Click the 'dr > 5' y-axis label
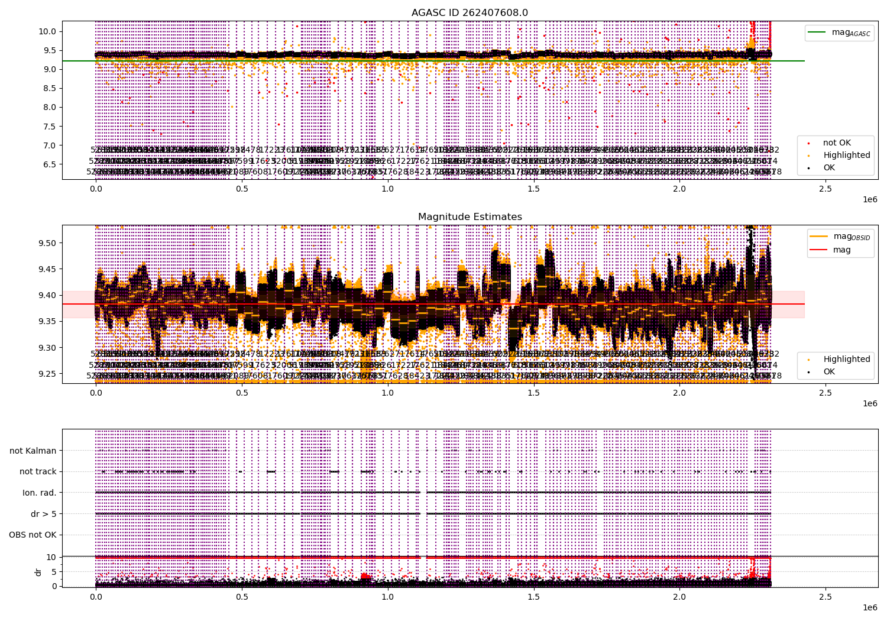Image resolution: width=887 pixels, height=621 pixels. 44,514
